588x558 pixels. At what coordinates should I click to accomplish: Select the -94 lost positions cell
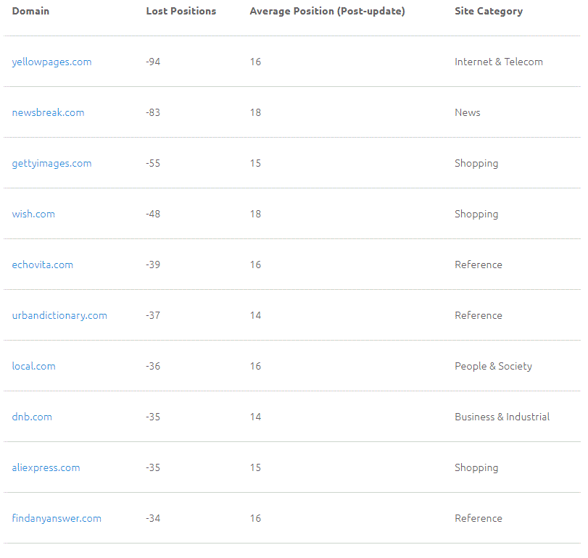(x=153, y=62)
